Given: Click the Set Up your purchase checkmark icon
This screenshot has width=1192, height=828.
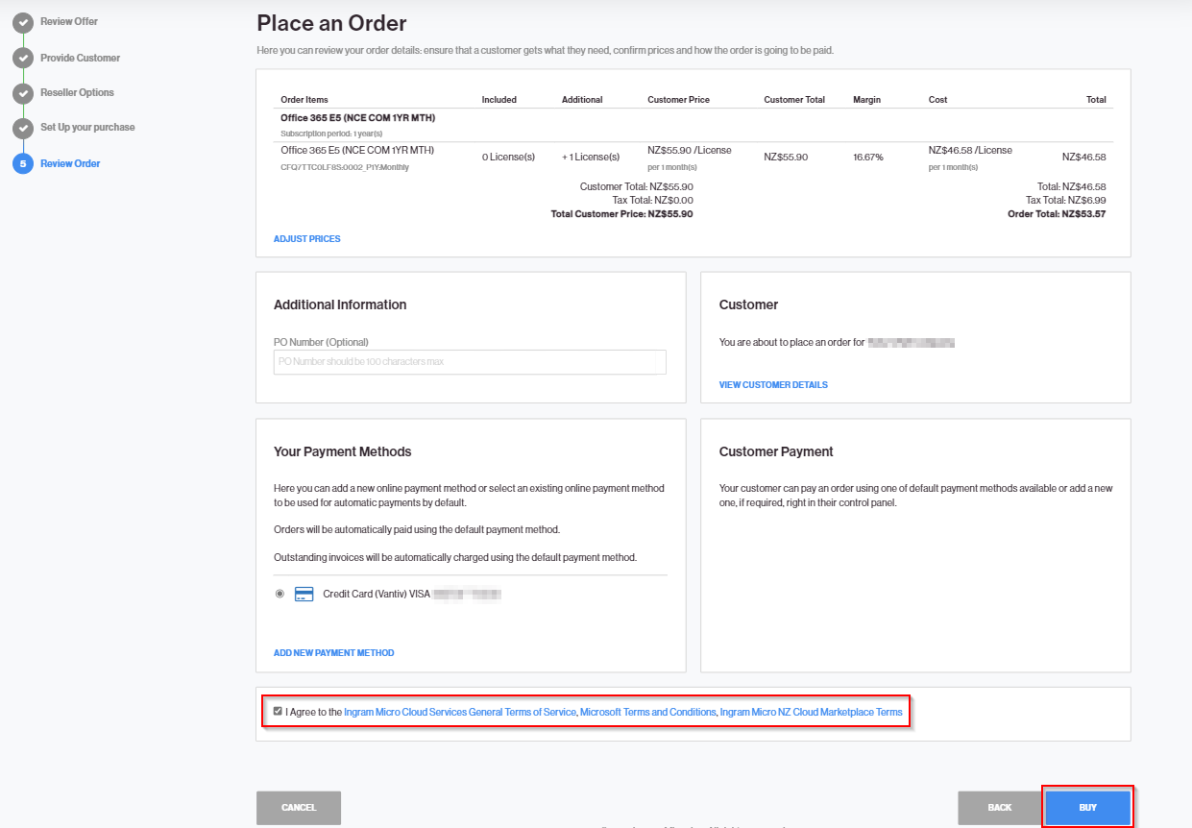Looking at the screenshot, I should click(x=23, y=128).
